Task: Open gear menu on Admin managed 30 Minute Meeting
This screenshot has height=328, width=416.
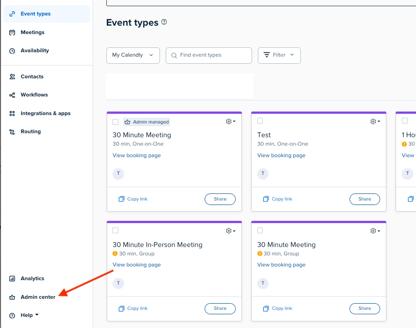Action: [x=230, y=121]
